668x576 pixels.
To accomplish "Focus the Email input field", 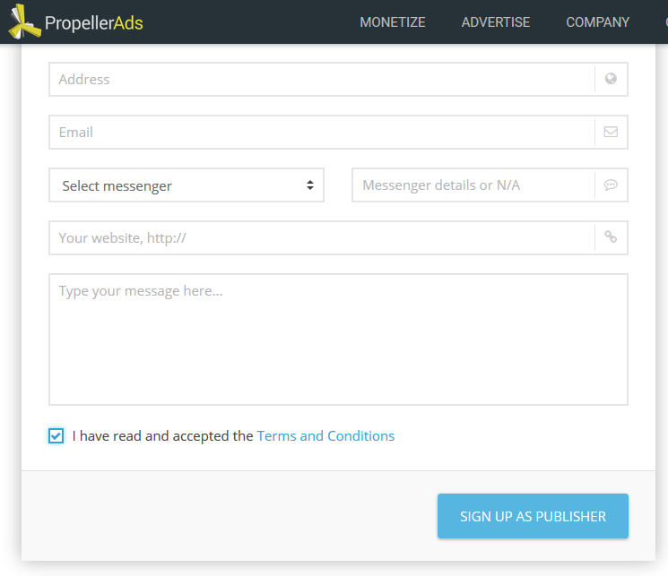I will (322, 132).
